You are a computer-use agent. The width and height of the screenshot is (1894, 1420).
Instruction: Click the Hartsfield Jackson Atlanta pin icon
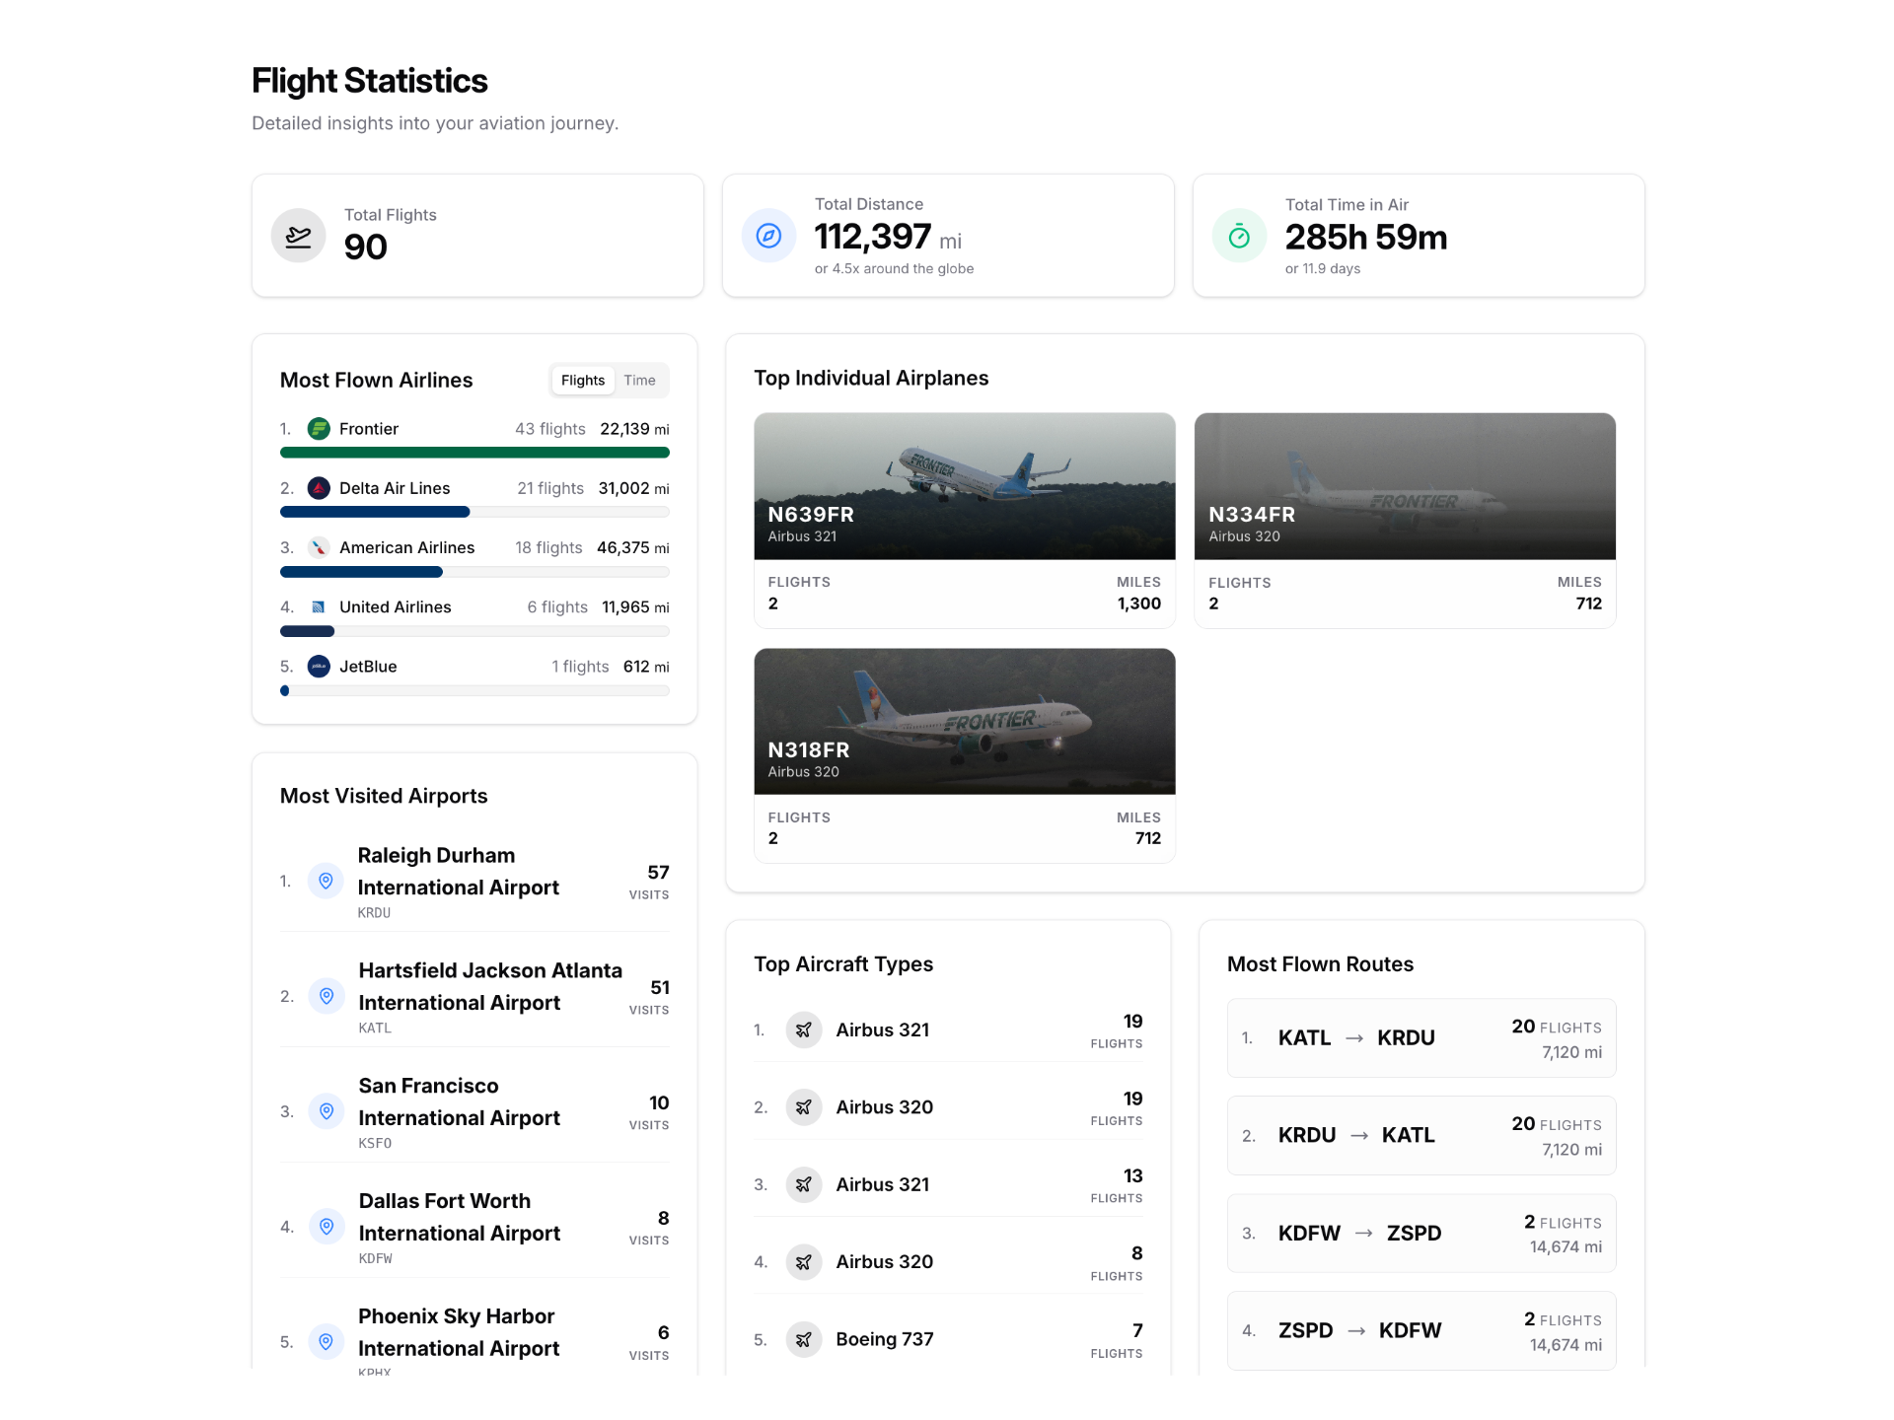point(327,996)
